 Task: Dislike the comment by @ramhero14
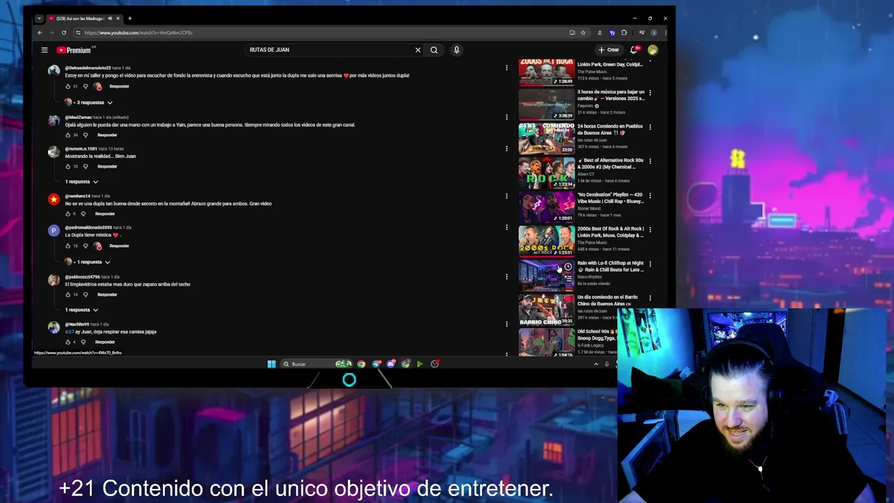click(x=83, y=214)
